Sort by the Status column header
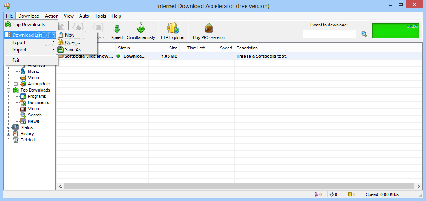Screen dimensions: 426x201 click(132, 48)
